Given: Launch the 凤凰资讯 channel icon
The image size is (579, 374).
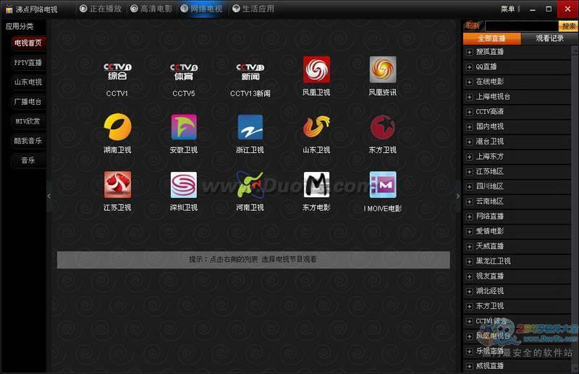Looking at the screenshot, I should [383, 69].
